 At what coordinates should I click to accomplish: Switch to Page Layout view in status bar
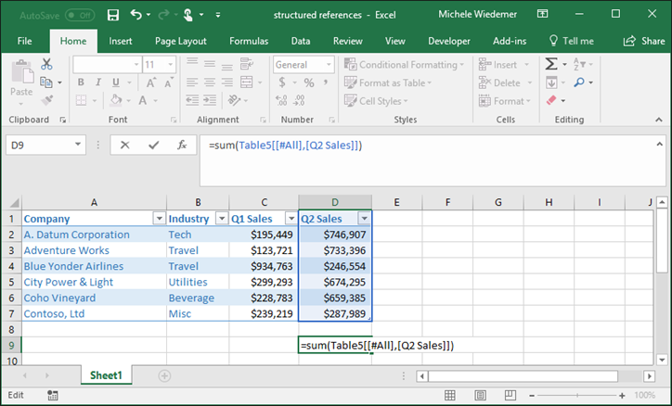click(481, 395)
